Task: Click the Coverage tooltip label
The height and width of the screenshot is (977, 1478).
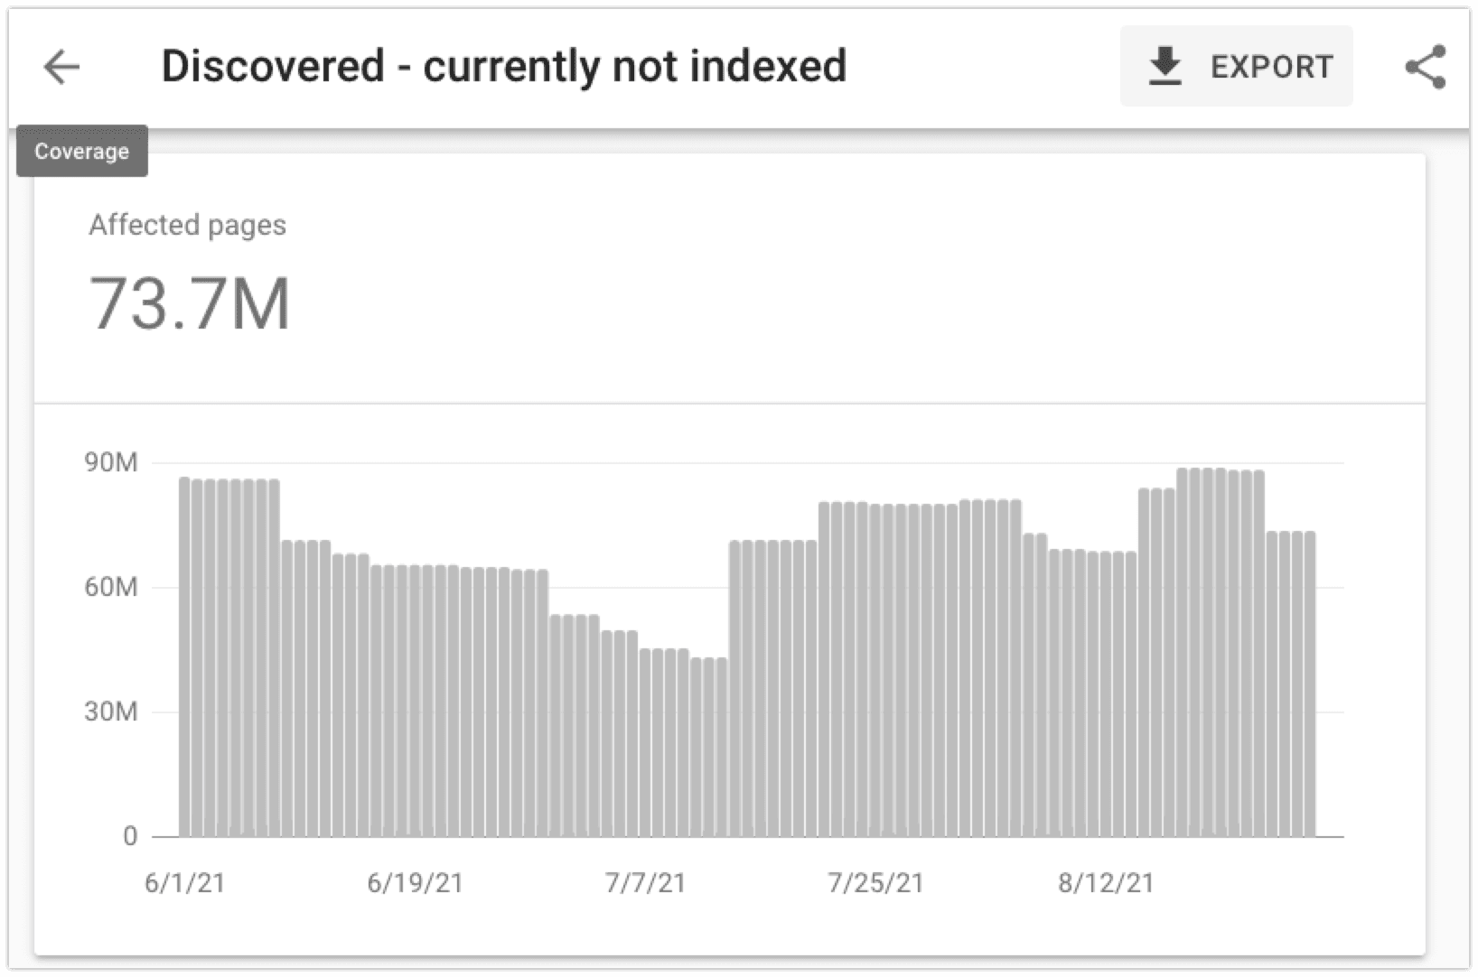Action: [x=82, y=151]
